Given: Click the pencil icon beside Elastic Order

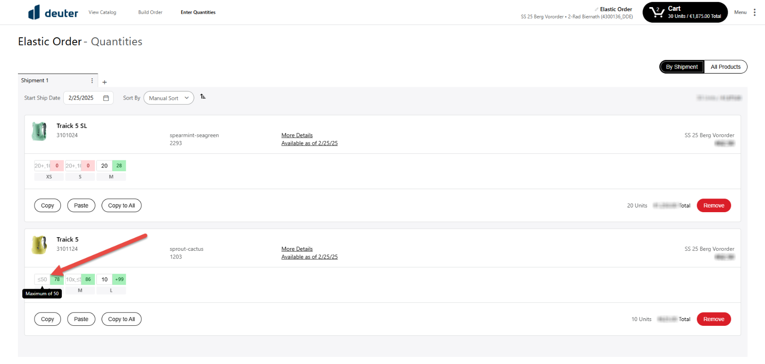Looking at the screenshot, I should pyautogui.click(x=596, y=9).
